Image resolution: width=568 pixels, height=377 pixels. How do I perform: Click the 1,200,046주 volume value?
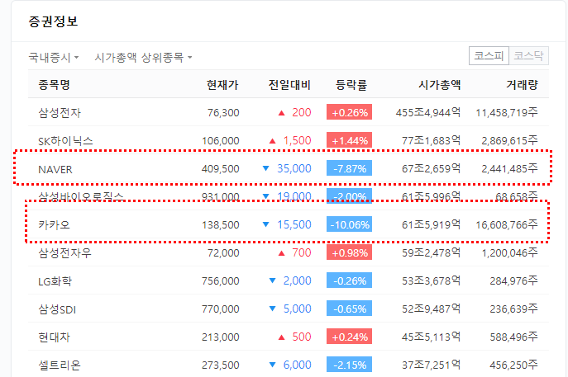509,252
